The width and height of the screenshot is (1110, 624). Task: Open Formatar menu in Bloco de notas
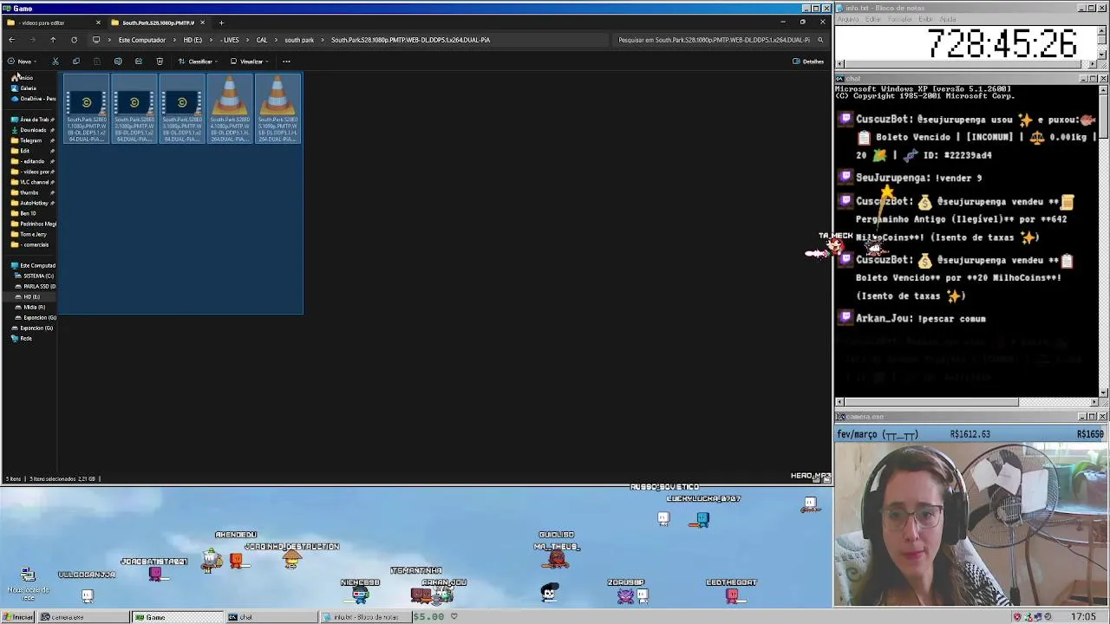click(x=900, y=19)
